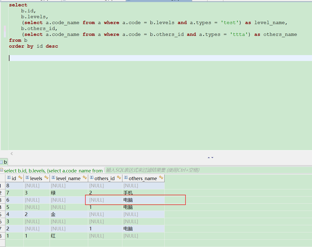Click the 'ttta' string literal in query
The width and height of the screenshot is (312, 247).
(x=239, y=34)
